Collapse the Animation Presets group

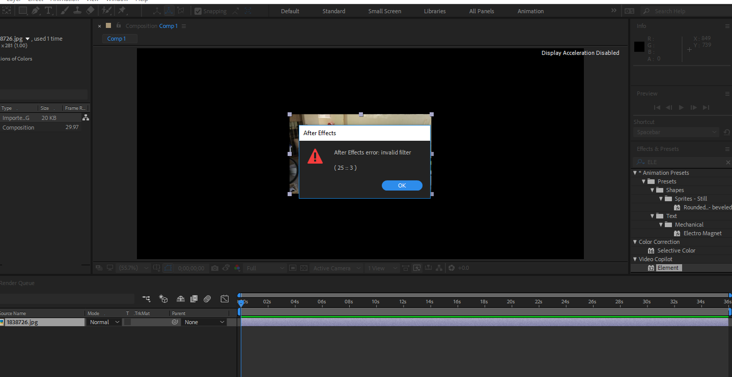point(635,173)
